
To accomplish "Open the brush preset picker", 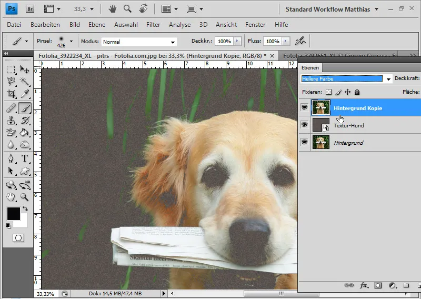I will coord(71,41).
